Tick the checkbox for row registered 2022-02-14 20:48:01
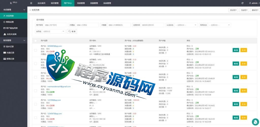 pos(36,77)
